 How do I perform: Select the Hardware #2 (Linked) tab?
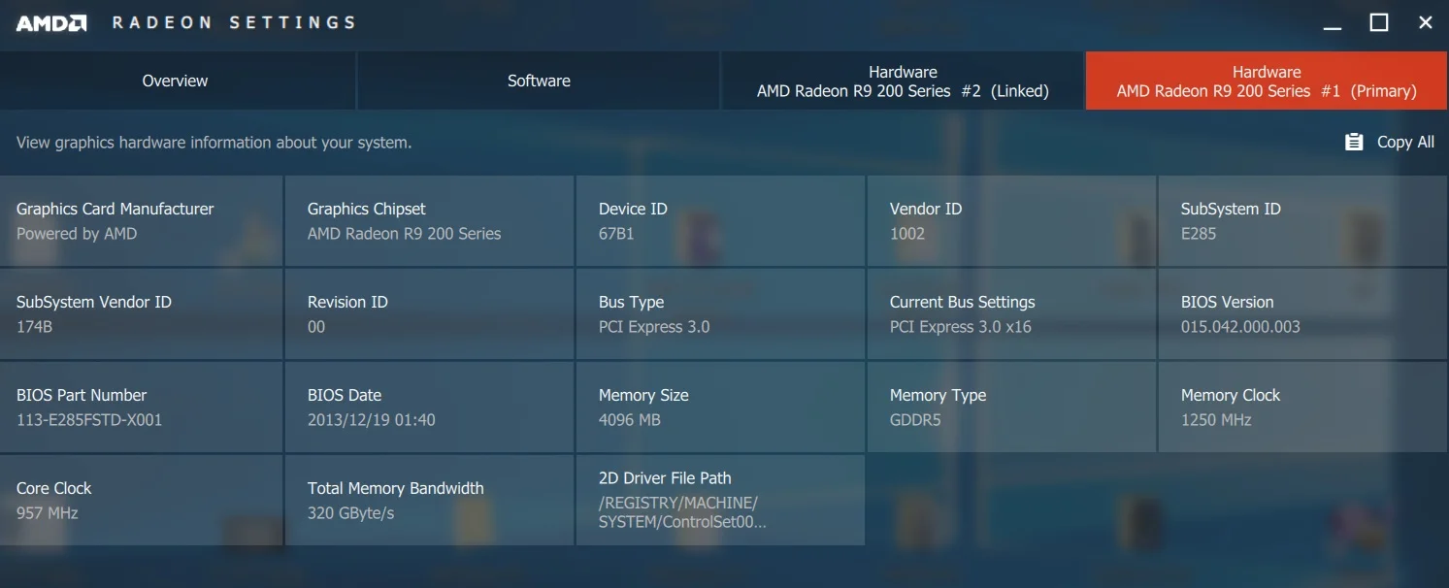(x=903, y=81)
